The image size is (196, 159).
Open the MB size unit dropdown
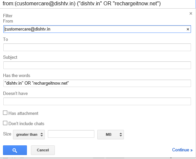pos(111,134)
